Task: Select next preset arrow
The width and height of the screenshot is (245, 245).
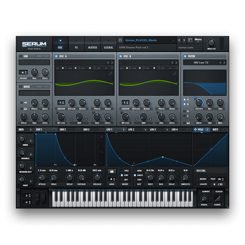Action: [184, 40]
